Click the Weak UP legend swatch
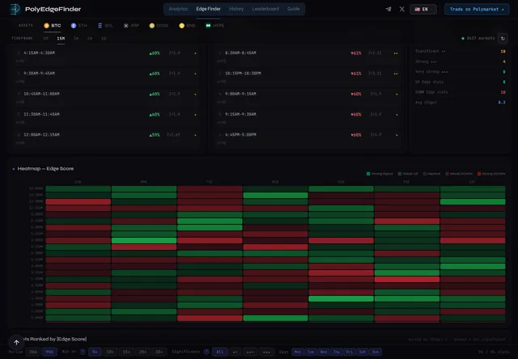The height and width of the screenshot is (359, 518). [x=400, y=174]
